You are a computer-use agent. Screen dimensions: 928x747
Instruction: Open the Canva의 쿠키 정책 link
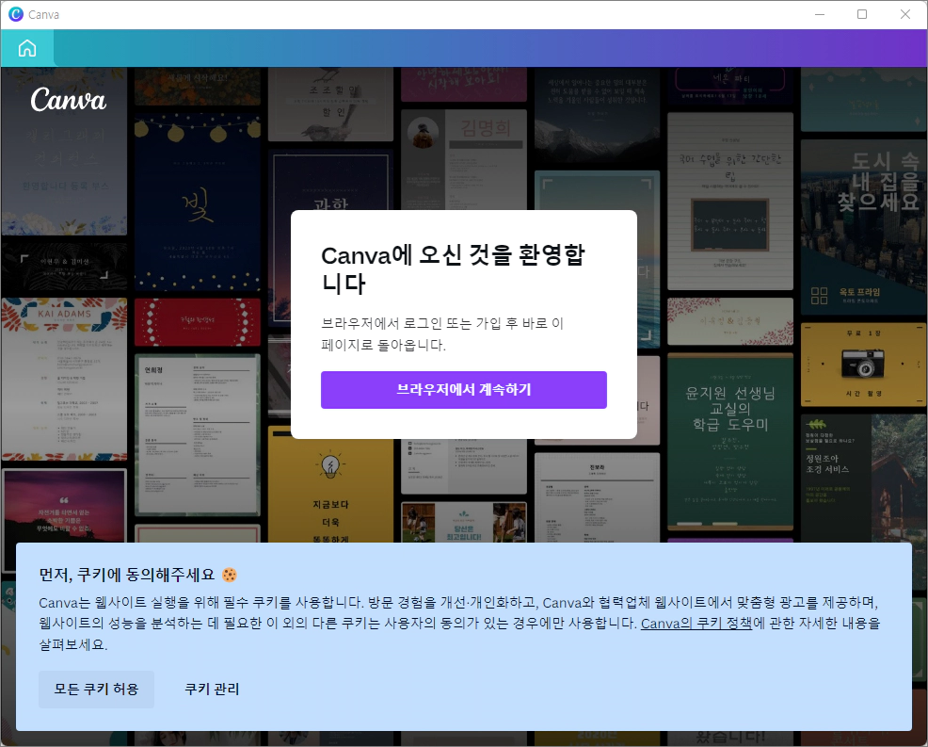point(696,624)
